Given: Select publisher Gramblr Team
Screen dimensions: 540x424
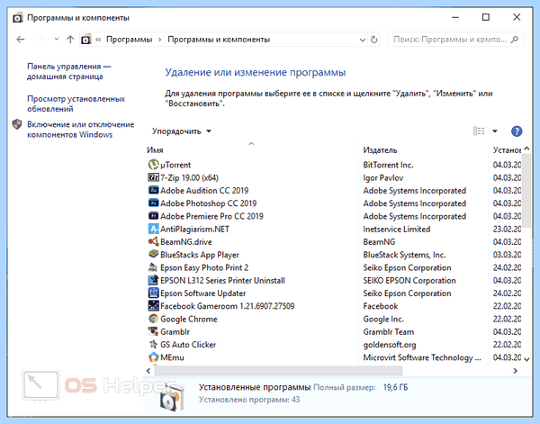Looking at the screenshot, I should [x=389, y=331].
